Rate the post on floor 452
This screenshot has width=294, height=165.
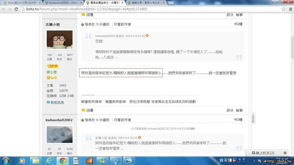point(230,110)
